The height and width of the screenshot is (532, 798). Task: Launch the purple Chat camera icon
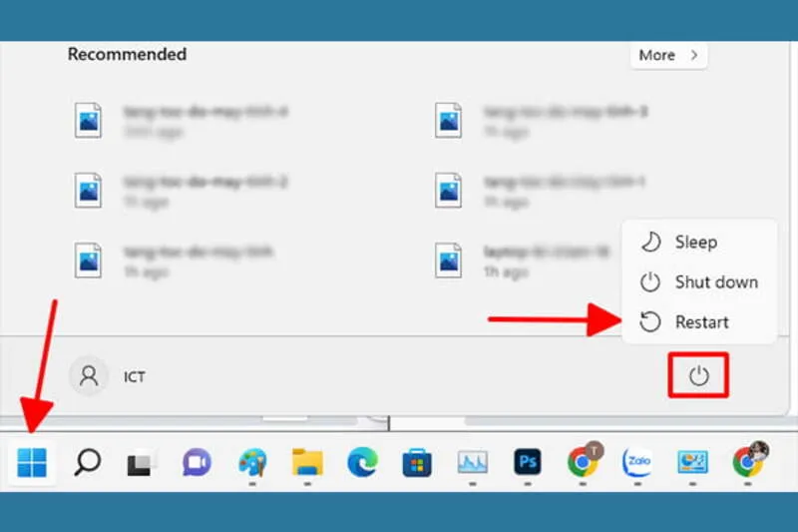tap(197, 462)
